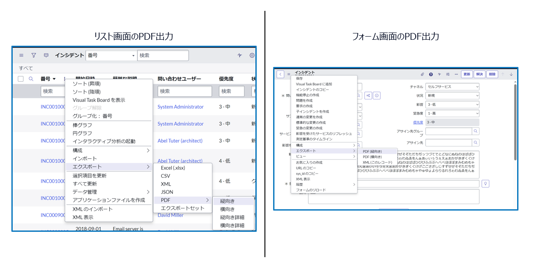
Task: Click the paperclip attachment icon
Action: point(423,74)
